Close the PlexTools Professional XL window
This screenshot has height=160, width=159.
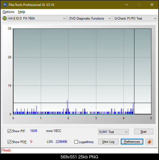[152, 5]
